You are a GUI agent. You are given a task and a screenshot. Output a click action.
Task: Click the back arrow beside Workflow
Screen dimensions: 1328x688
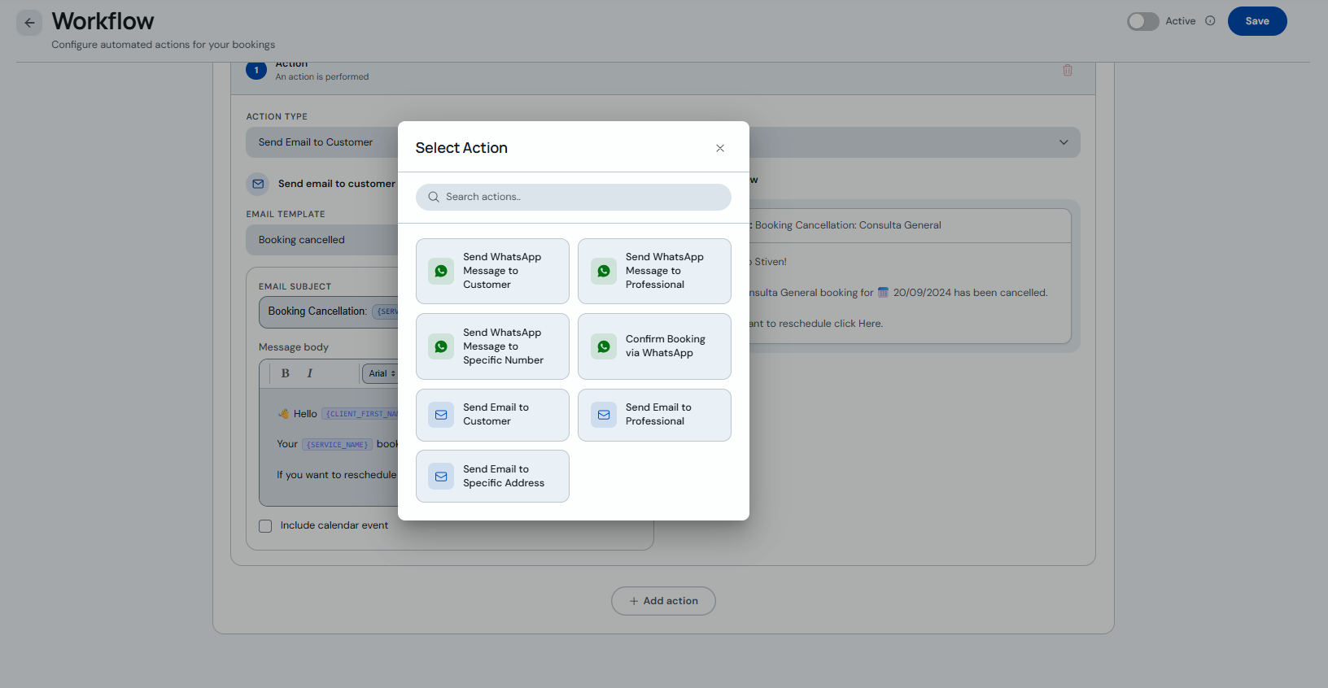pyautogui.click(x=29, y=23)
